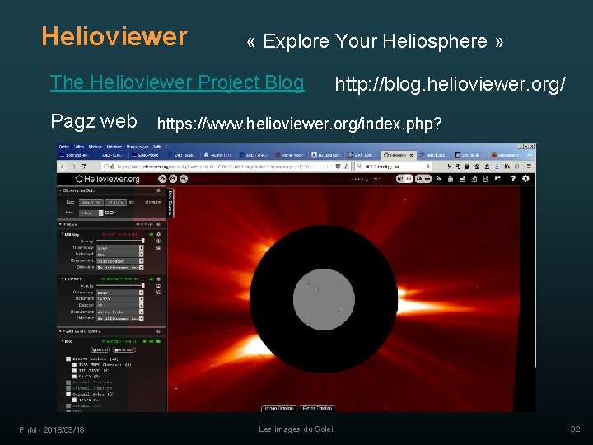
Task: Open the Helioviewer help question mark
Action: 513,179
